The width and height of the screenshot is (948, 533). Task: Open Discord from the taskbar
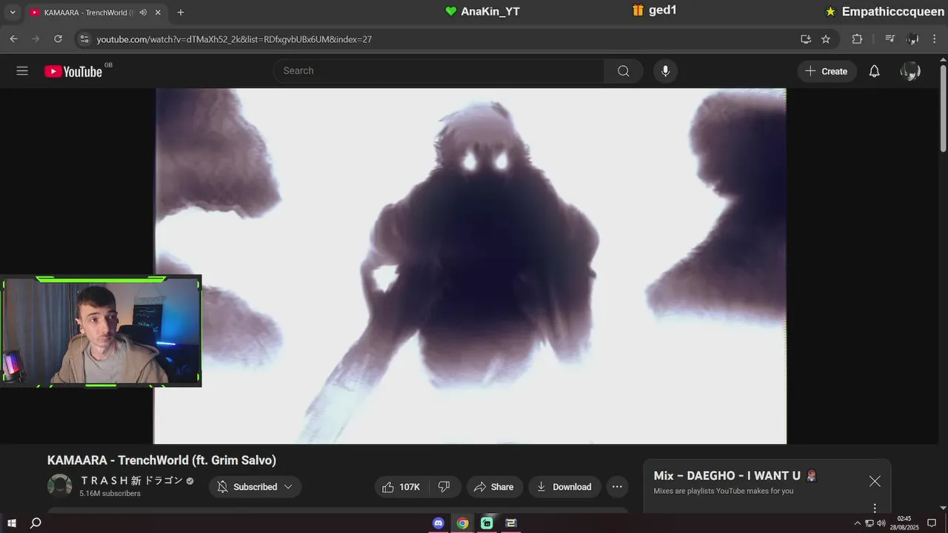438,523
